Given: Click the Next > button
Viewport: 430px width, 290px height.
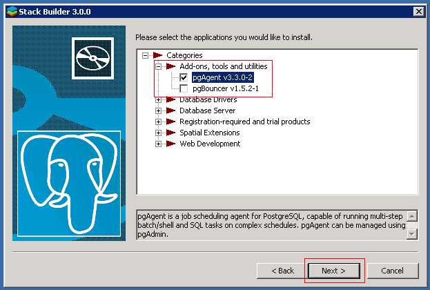Looking at the screenshot, I should [x=334, y=271].
